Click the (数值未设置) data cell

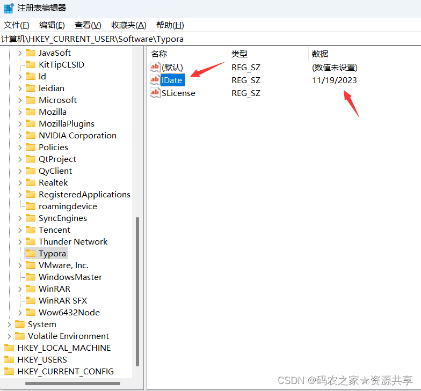tap(335, 68)
